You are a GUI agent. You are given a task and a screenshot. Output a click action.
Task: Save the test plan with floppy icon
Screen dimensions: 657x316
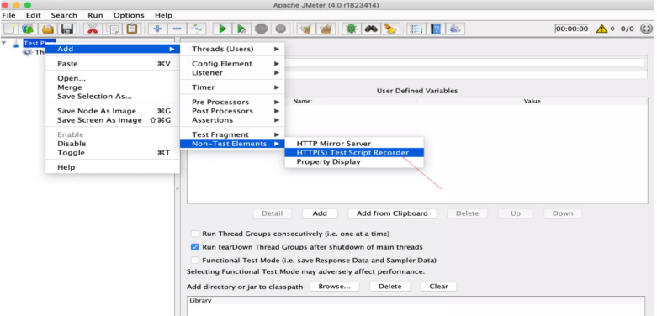tap(67, 29)
